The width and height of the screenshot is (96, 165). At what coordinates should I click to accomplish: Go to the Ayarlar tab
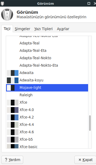(x=63, y=29)
